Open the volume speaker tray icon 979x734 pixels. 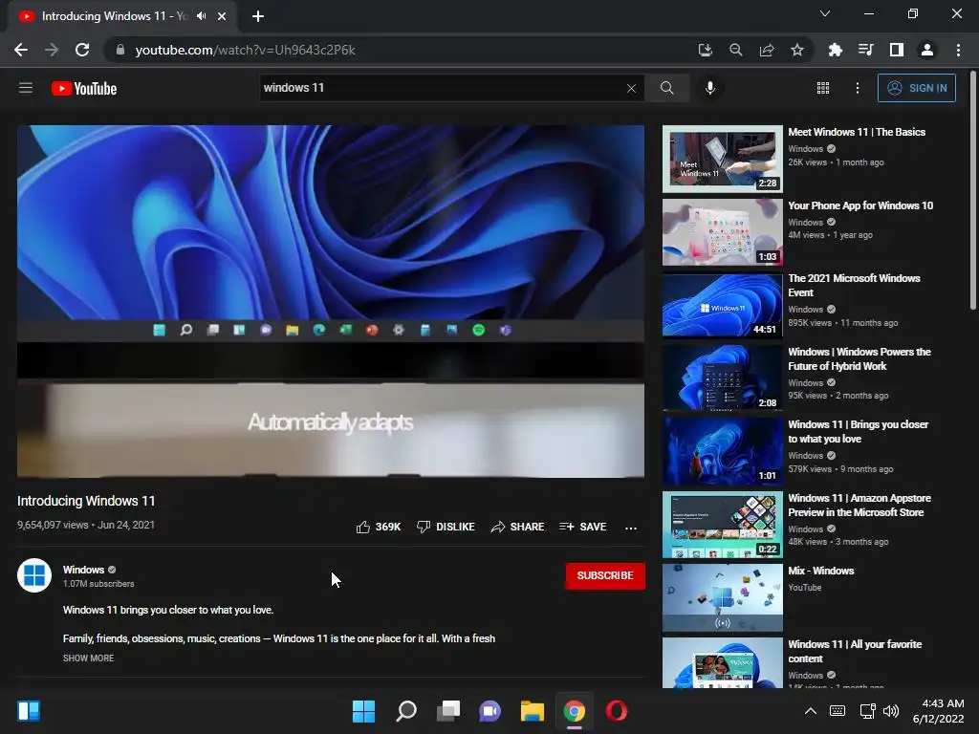(x=891, y=711)
